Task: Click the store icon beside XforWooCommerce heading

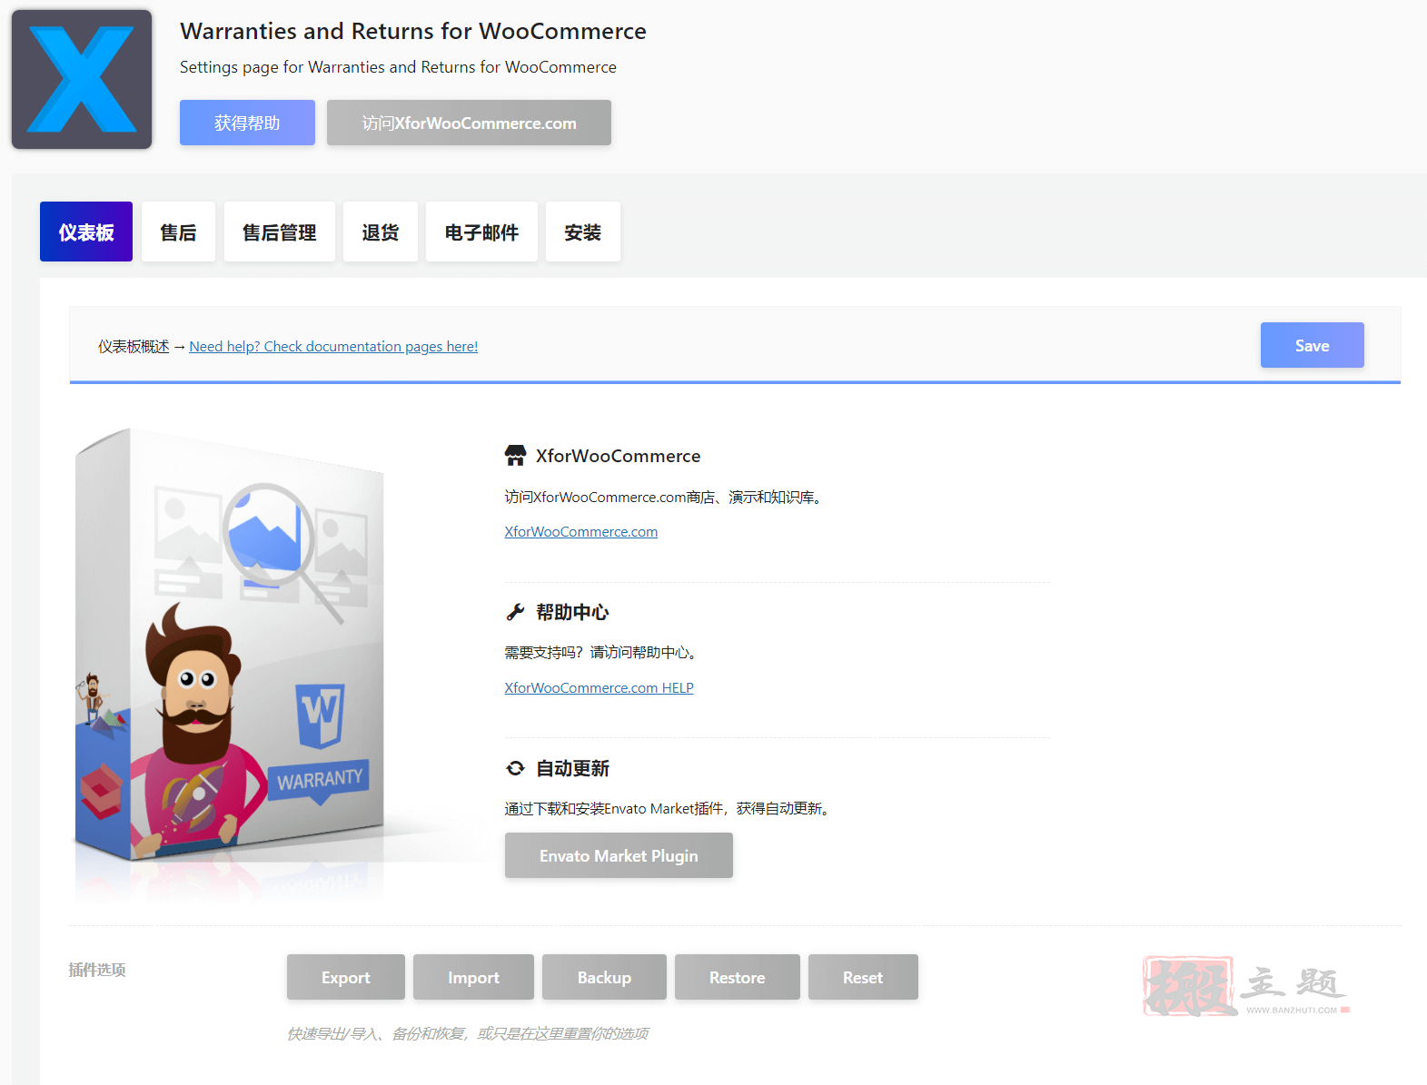Action: click(515, 456)
